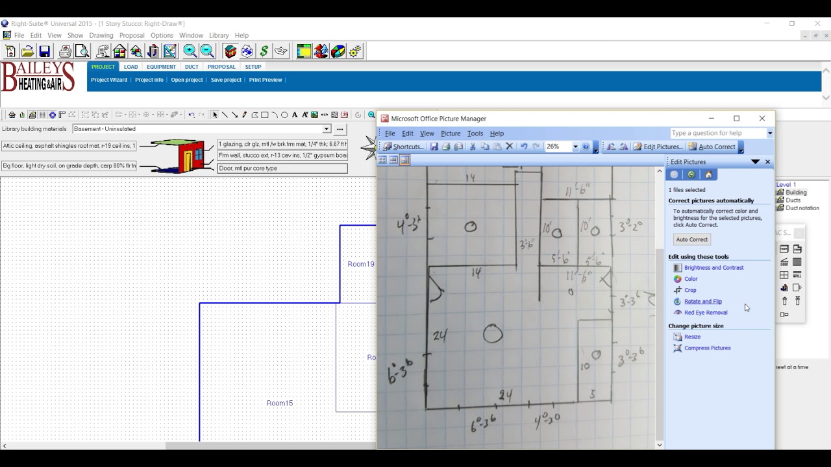Viewport: 831px width, 467px height.
Task: Switch to the LOAD tab
Action: pyautogui.click(x=131, y=67)
